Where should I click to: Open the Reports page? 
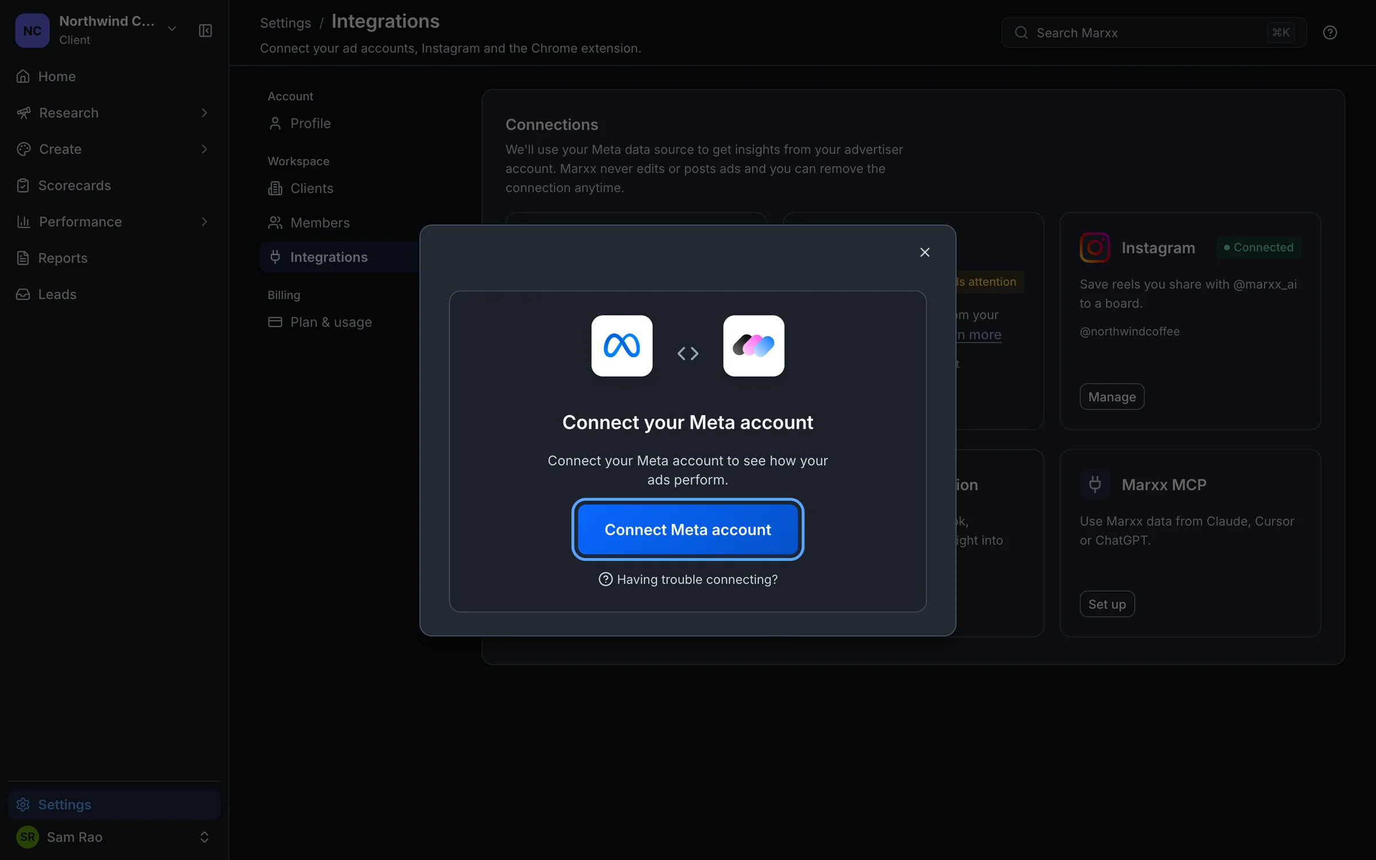pyautogui.click(x=114, y=258)
